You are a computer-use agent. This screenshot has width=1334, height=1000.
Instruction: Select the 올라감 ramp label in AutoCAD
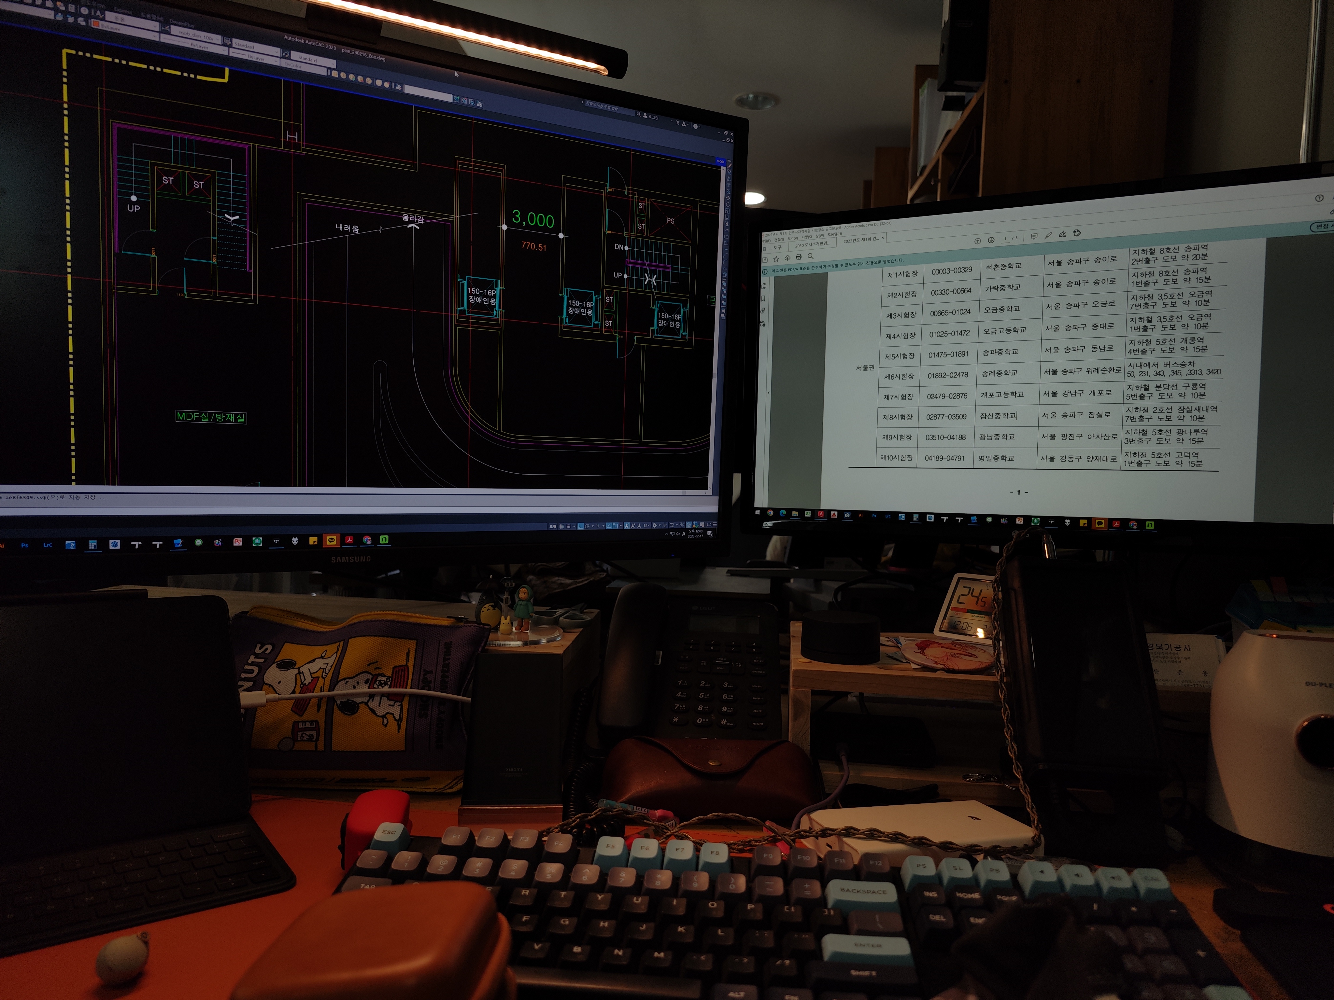point(413,218)
